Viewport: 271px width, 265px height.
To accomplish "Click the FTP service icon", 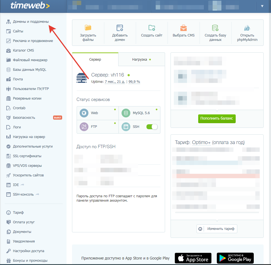I will pyautogui.click(x=84, y=127).
